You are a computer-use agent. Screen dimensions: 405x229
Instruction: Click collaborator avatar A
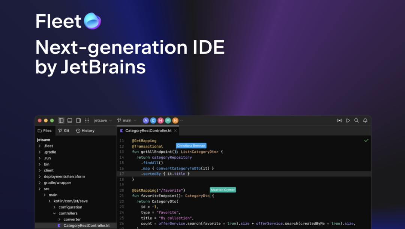(x=145, y=120)
